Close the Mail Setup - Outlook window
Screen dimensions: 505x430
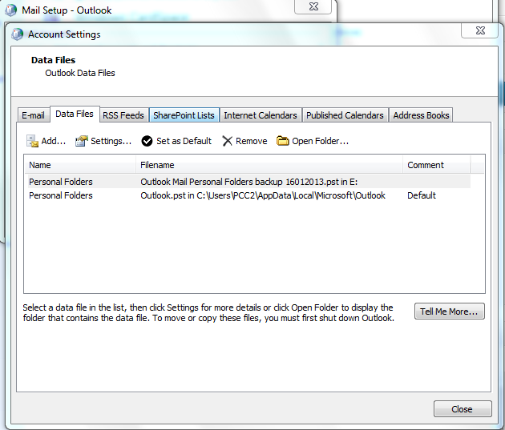tap(313, 6)
